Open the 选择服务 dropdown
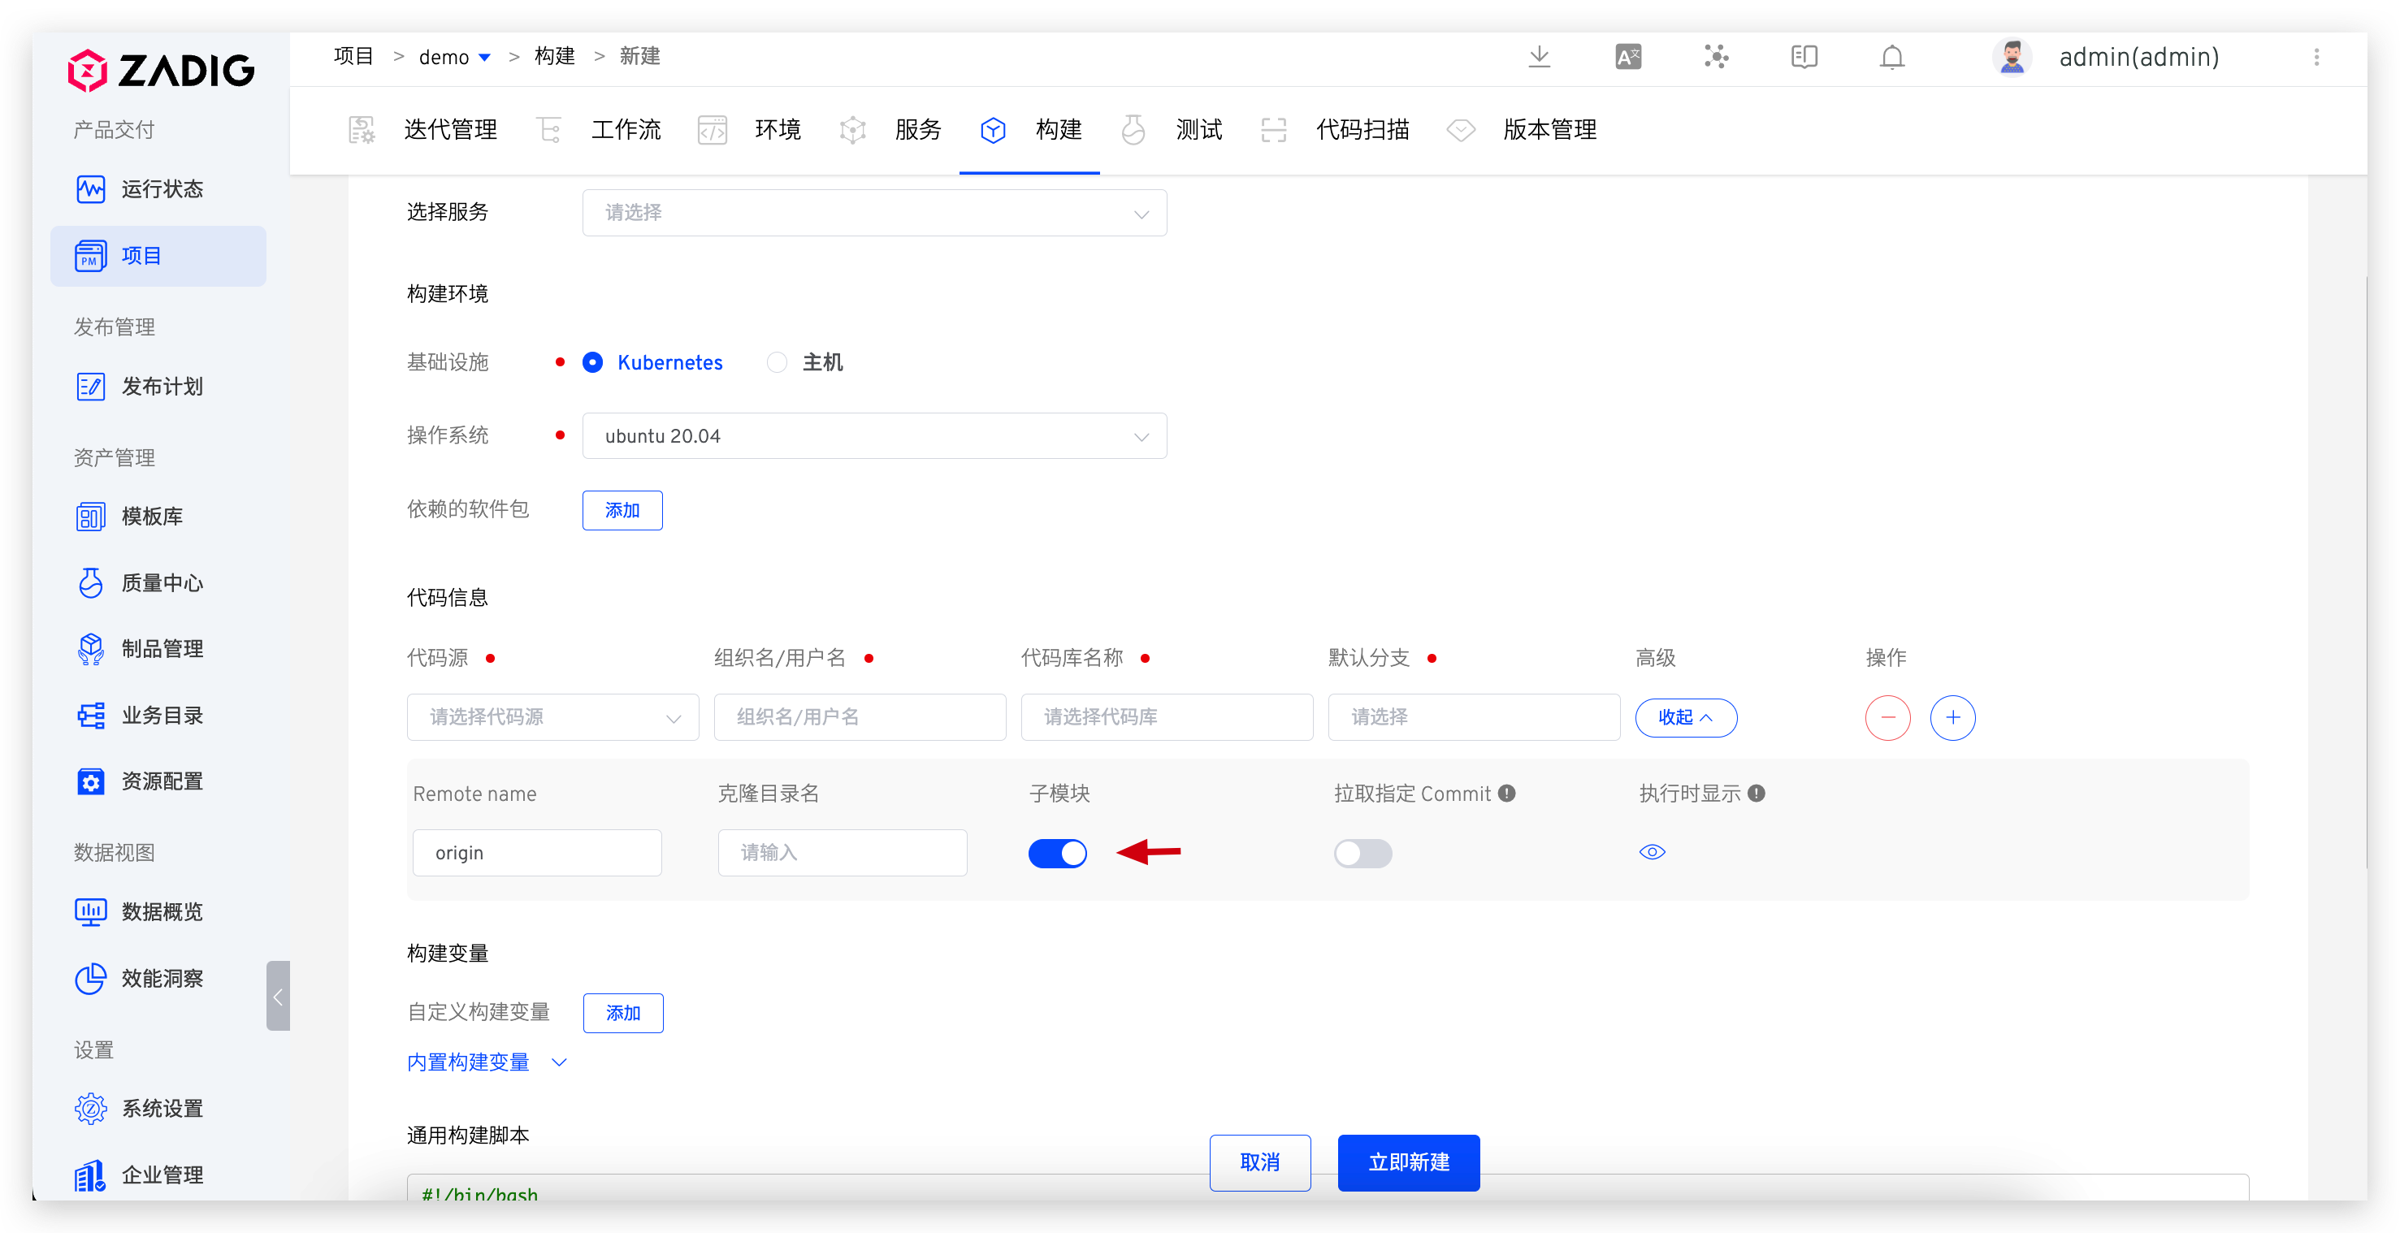 (x=874, y=212)
